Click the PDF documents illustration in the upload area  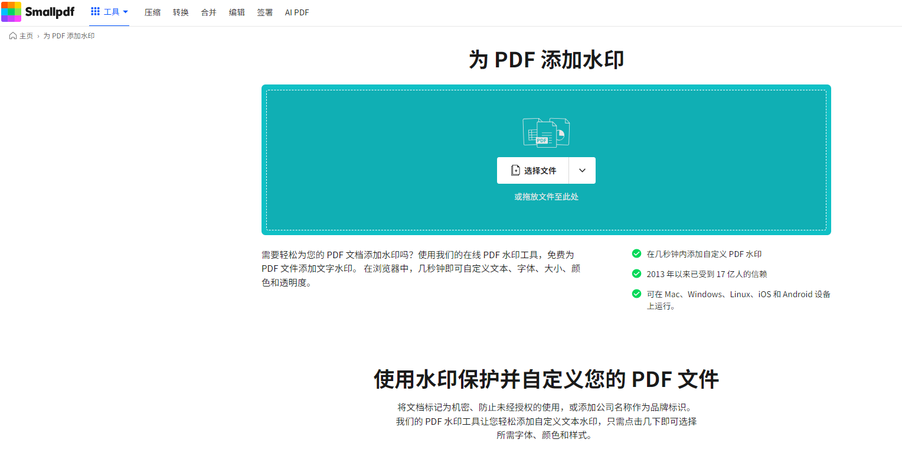[546, 132]
